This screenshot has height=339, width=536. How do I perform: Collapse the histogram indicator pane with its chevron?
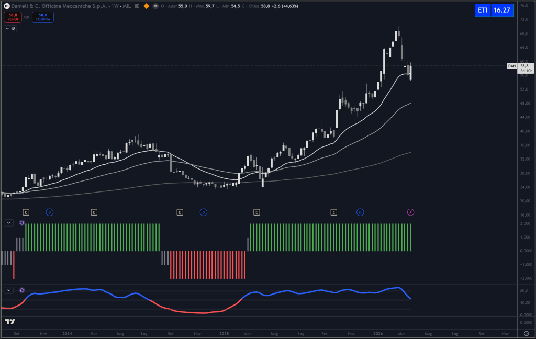tap(8, 222)
